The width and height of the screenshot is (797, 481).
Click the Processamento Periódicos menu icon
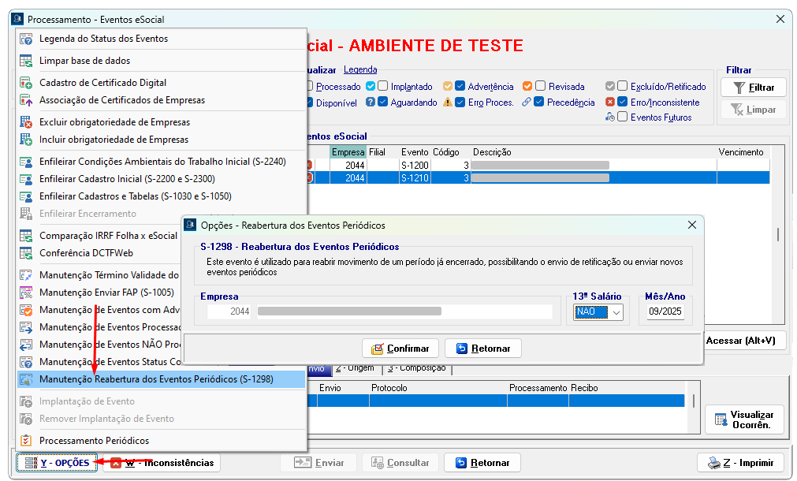(26, 441)
